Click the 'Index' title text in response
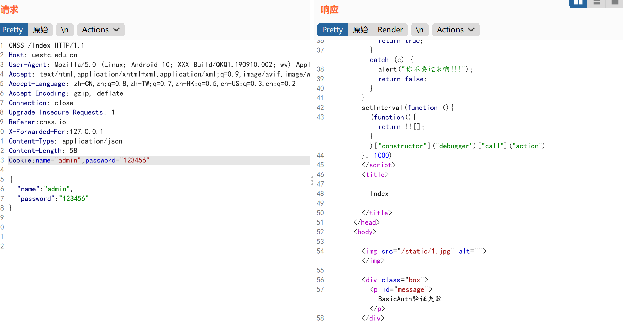623x324 pixels. tap(380, 194)
